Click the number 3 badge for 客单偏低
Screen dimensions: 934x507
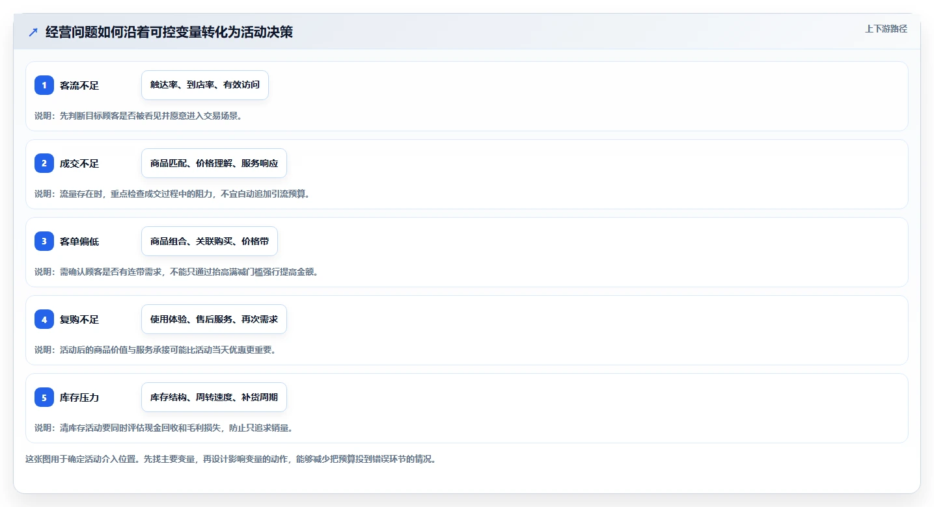(x=44, y=241)
